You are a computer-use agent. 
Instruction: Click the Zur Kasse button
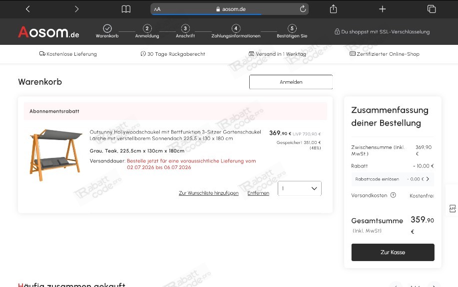tap(393, 252)
